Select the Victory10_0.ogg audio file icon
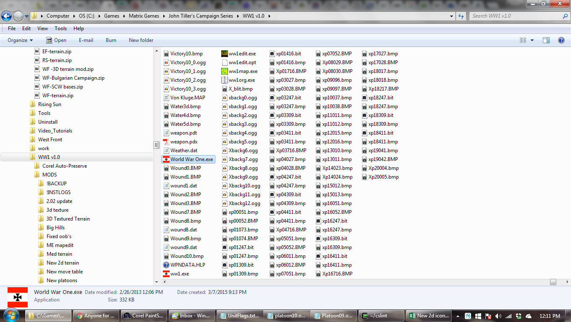 click(166, 62)
